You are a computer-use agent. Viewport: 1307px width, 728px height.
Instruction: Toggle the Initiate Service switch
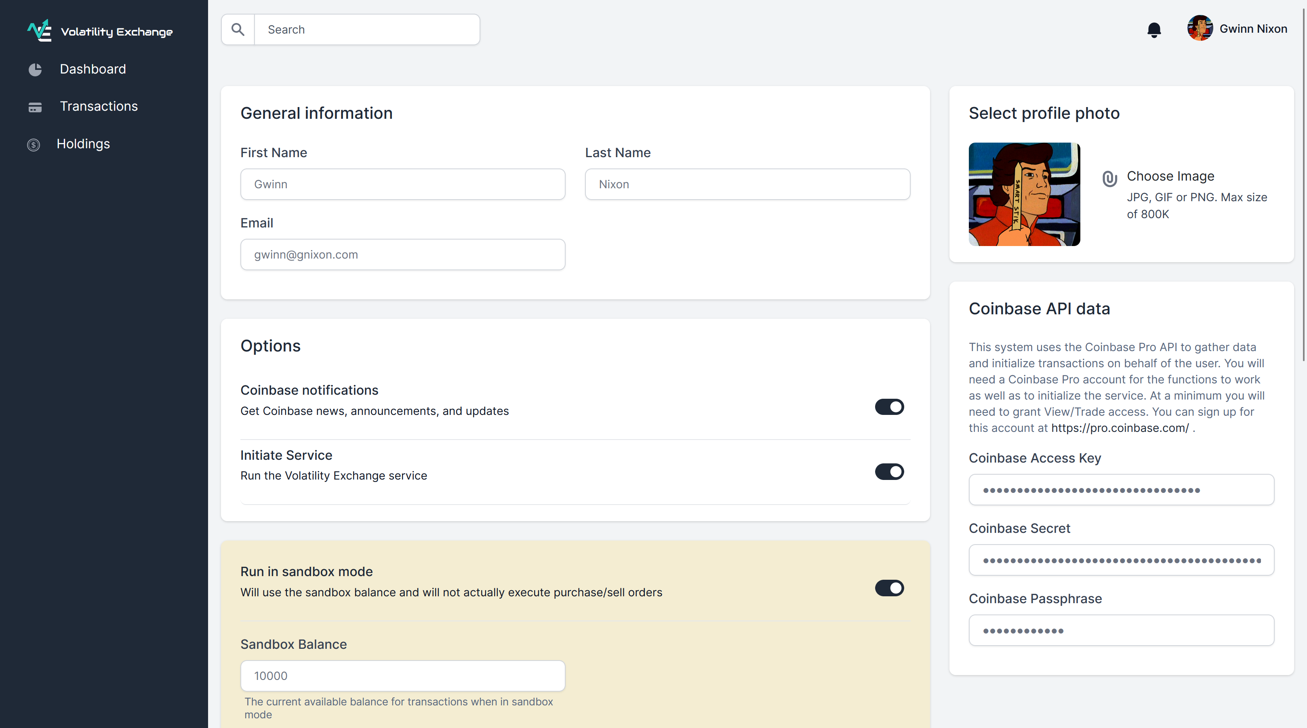(x=889, y=472)
